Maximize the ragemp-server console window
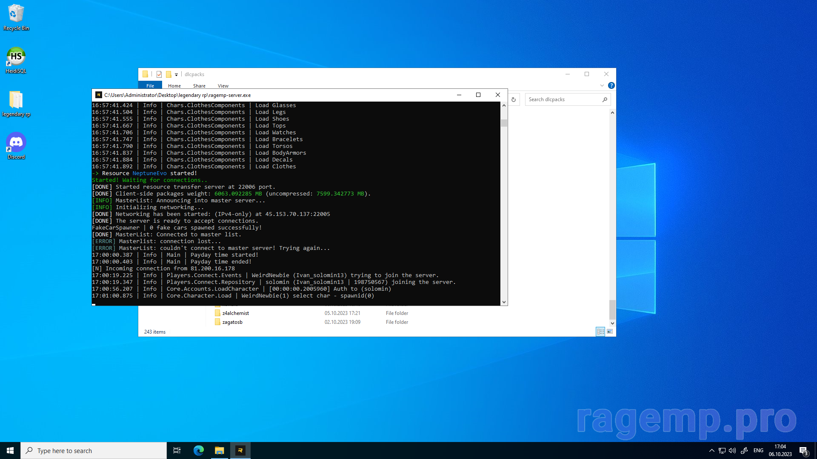817x459 pixels. click(x=478, y=95)
